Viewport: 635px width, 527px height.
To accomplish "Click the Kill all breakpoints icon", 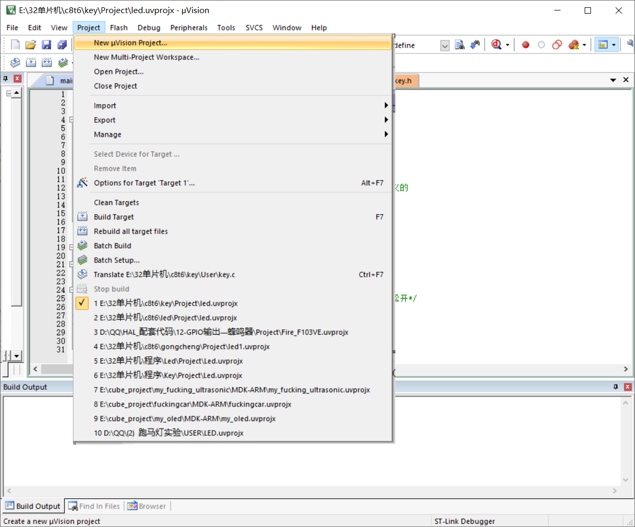I will click(574, 45).
